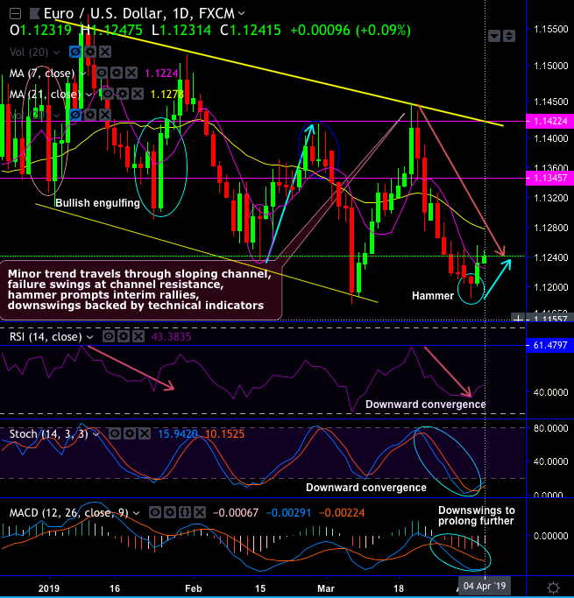Click the Stoch (14, 3, 3) legend label
574x598 pixels.
[x=49, y=433]
